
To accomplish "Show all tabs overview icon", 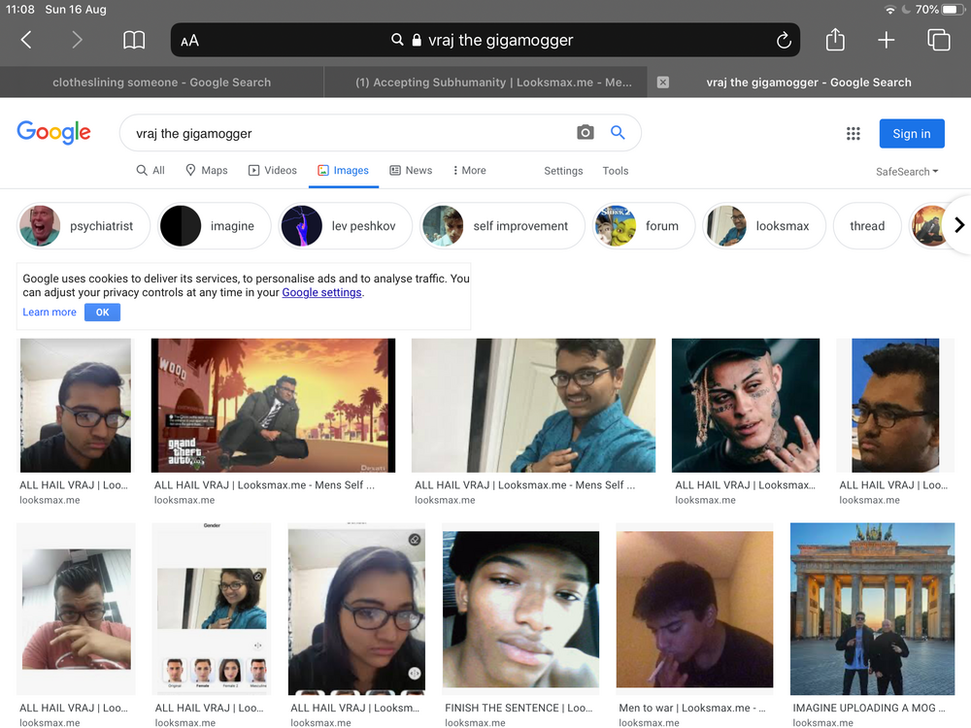I will coord(938,40).
